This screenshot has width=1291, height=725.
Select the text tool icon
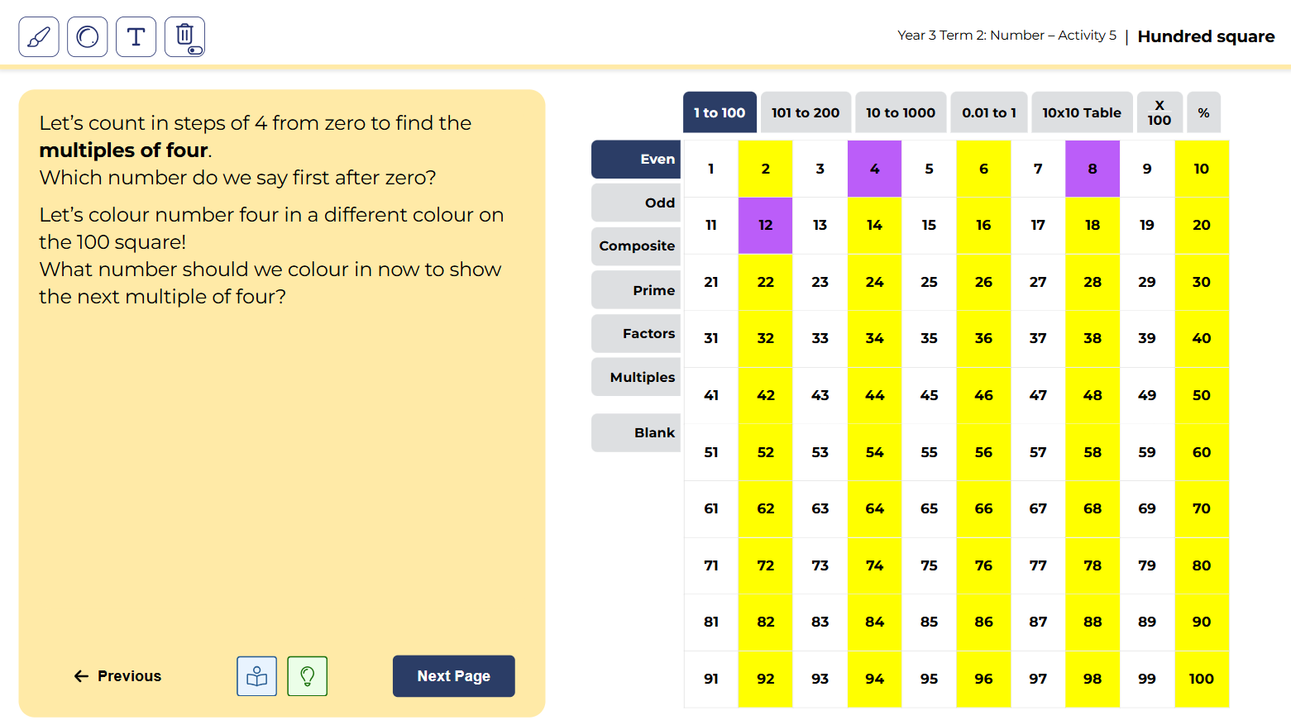coord(136,37)
